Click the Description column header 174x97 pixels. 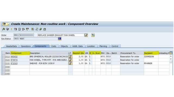pyautogui.click(x=49, y=53)
